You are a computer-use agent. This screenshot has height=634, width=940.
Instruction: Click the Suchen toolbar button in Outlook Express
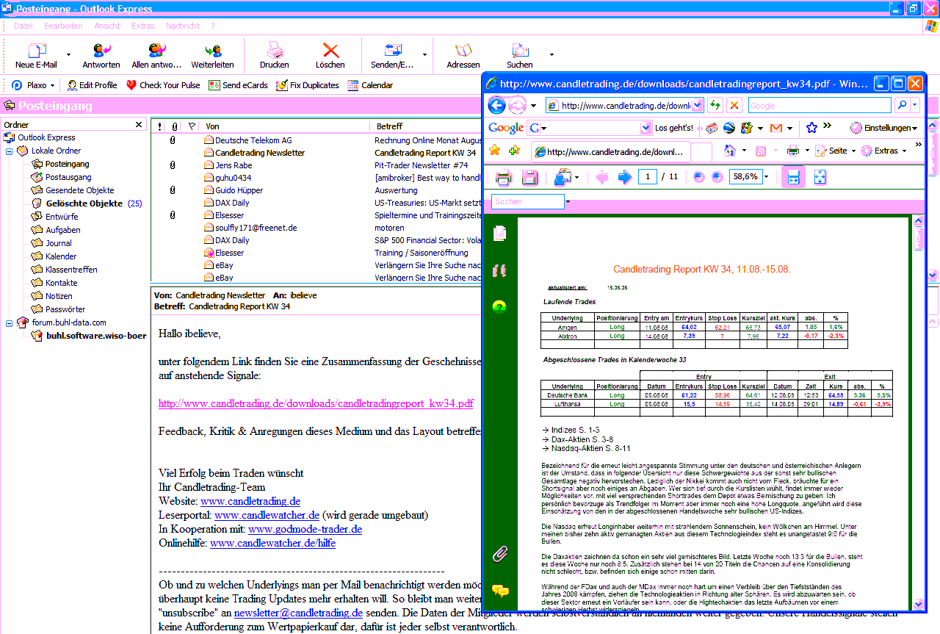pyautogui.click(x=520, y=56)
